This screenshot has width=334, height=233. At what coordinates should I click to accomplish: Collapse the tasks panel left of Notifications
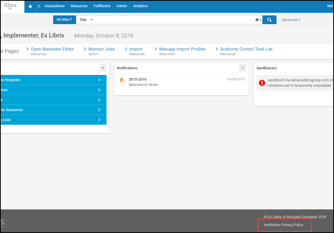pyautogui.click(x=103, y=68)
